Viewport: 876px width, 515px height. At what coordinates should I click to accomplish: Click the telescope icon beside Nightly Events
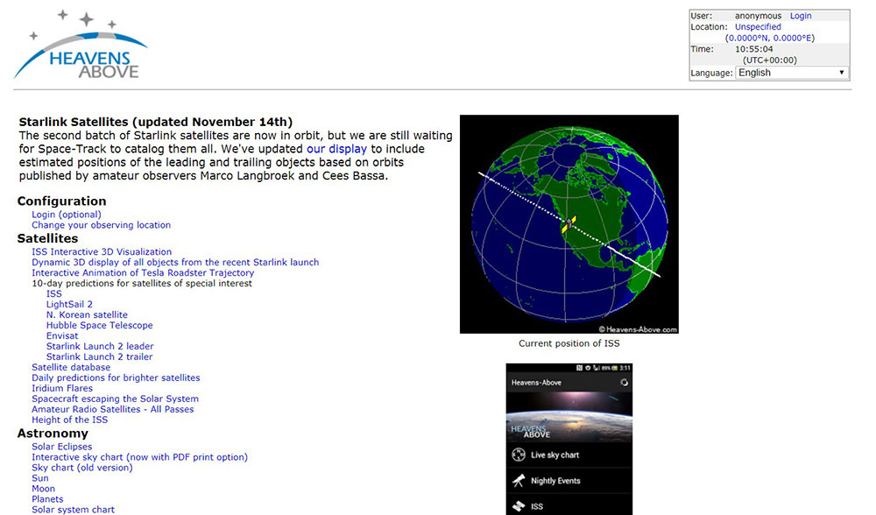point(518,481)
